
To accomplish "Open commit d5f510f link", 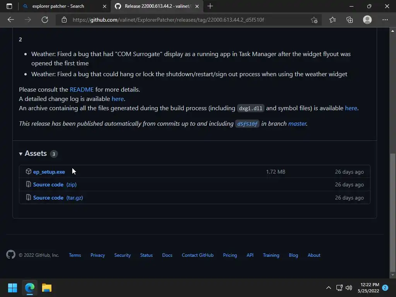I will pos(247,124).
